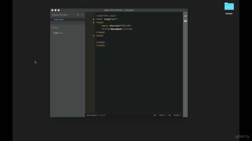Click the closing </html> tag
This screenshot has width=252, height=141.
[x=101, y=45]
